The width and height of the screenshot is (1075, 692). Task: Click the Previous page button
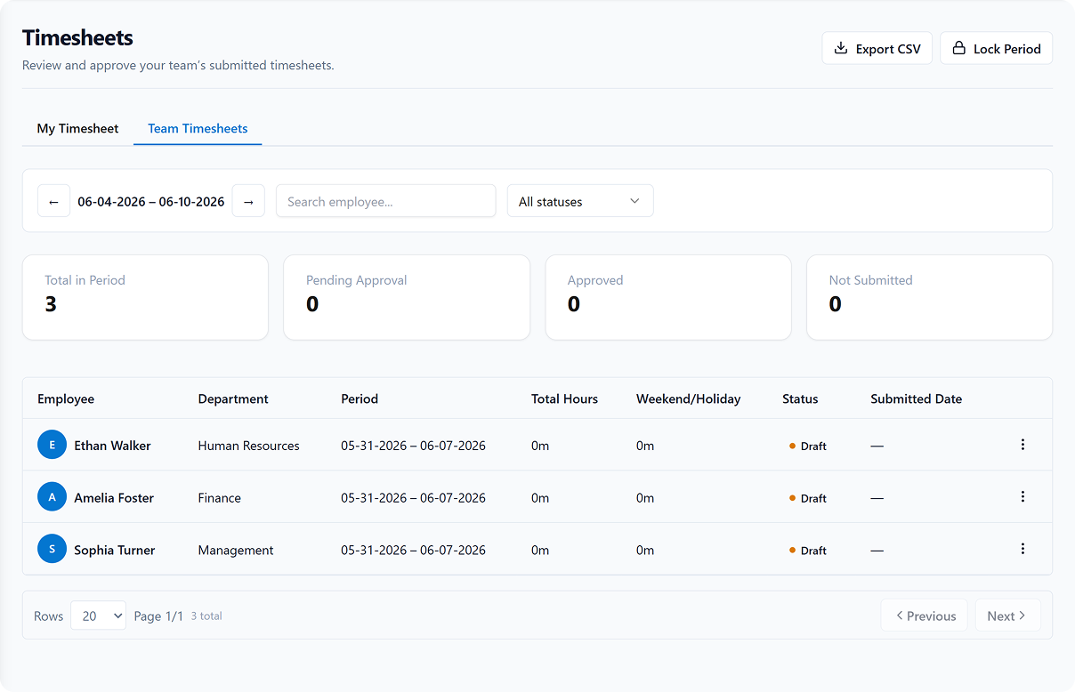click(925, 616)
